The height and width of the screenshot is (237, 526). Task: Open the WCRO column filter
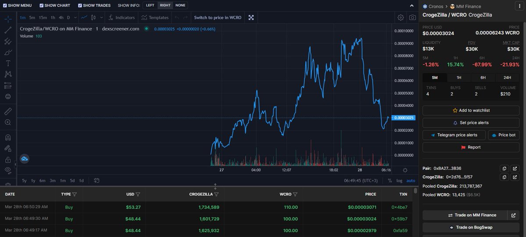[x=295, y=194]
